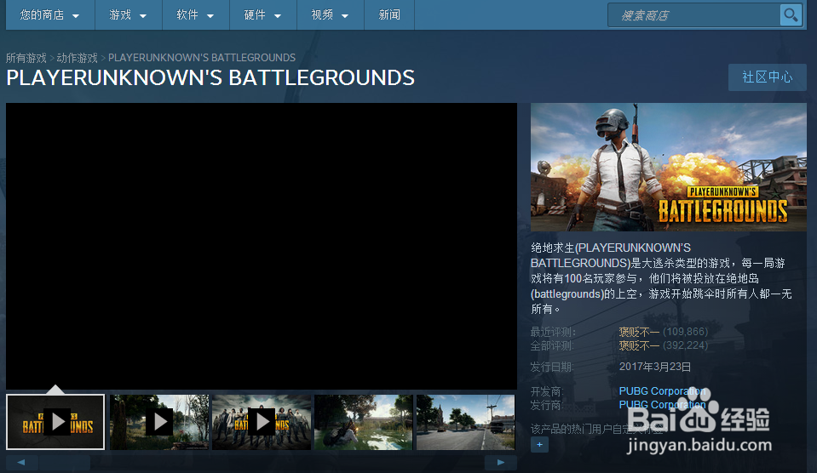Open the 视频 dropdown

pyautogui.click(x=330, y=15)
